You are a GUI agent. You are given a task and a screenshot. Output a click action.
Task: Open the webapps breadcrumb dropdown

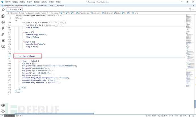[x=29, y=13]
